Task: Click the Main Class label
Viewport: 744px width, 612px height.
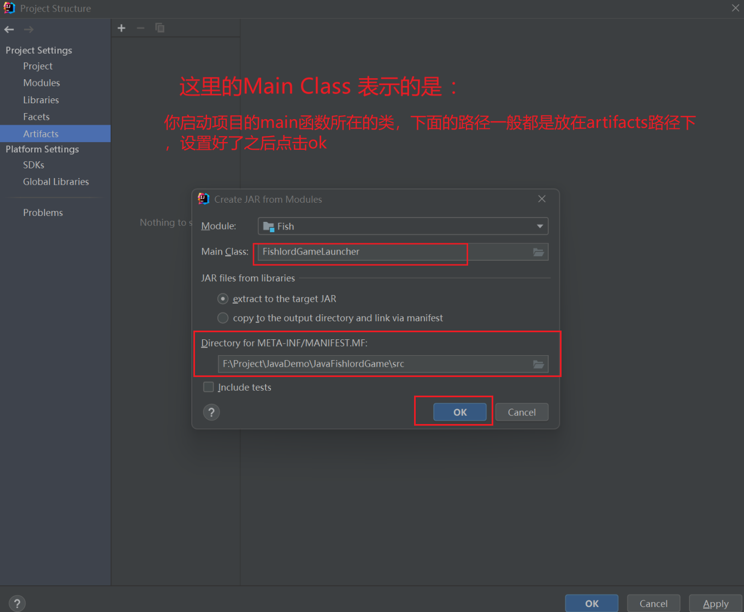Action: point(225,252)
